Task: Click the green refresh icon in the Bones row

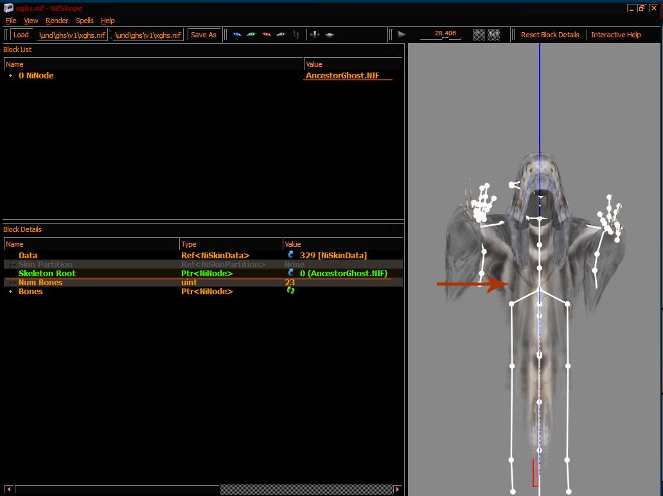Action: click(x=290, y=290)
